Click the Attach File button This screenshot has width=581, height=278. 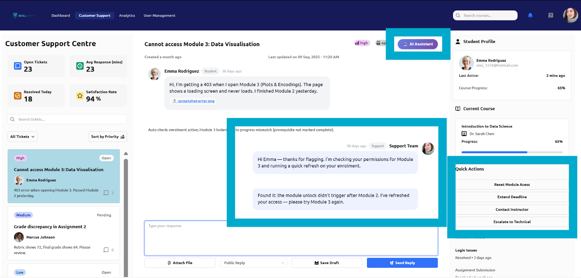[180, 263]
